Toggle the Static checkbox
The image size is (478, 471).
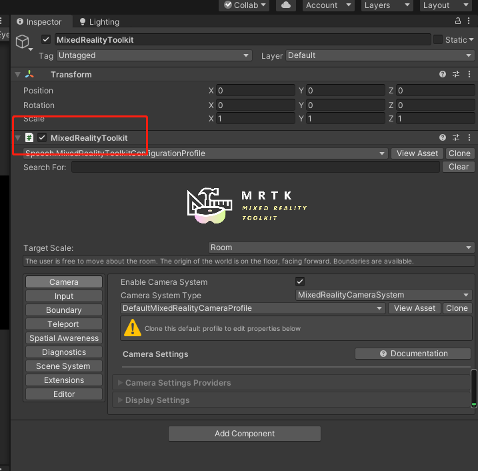438,39
